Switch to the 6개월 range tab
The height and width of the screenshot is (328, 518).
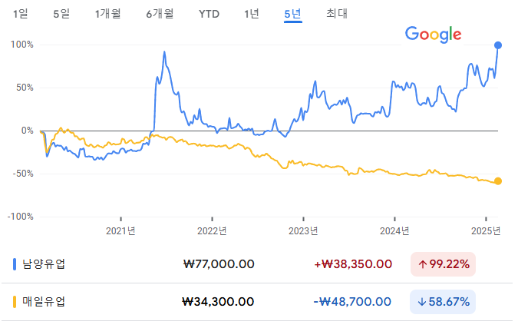pos(160,14)
